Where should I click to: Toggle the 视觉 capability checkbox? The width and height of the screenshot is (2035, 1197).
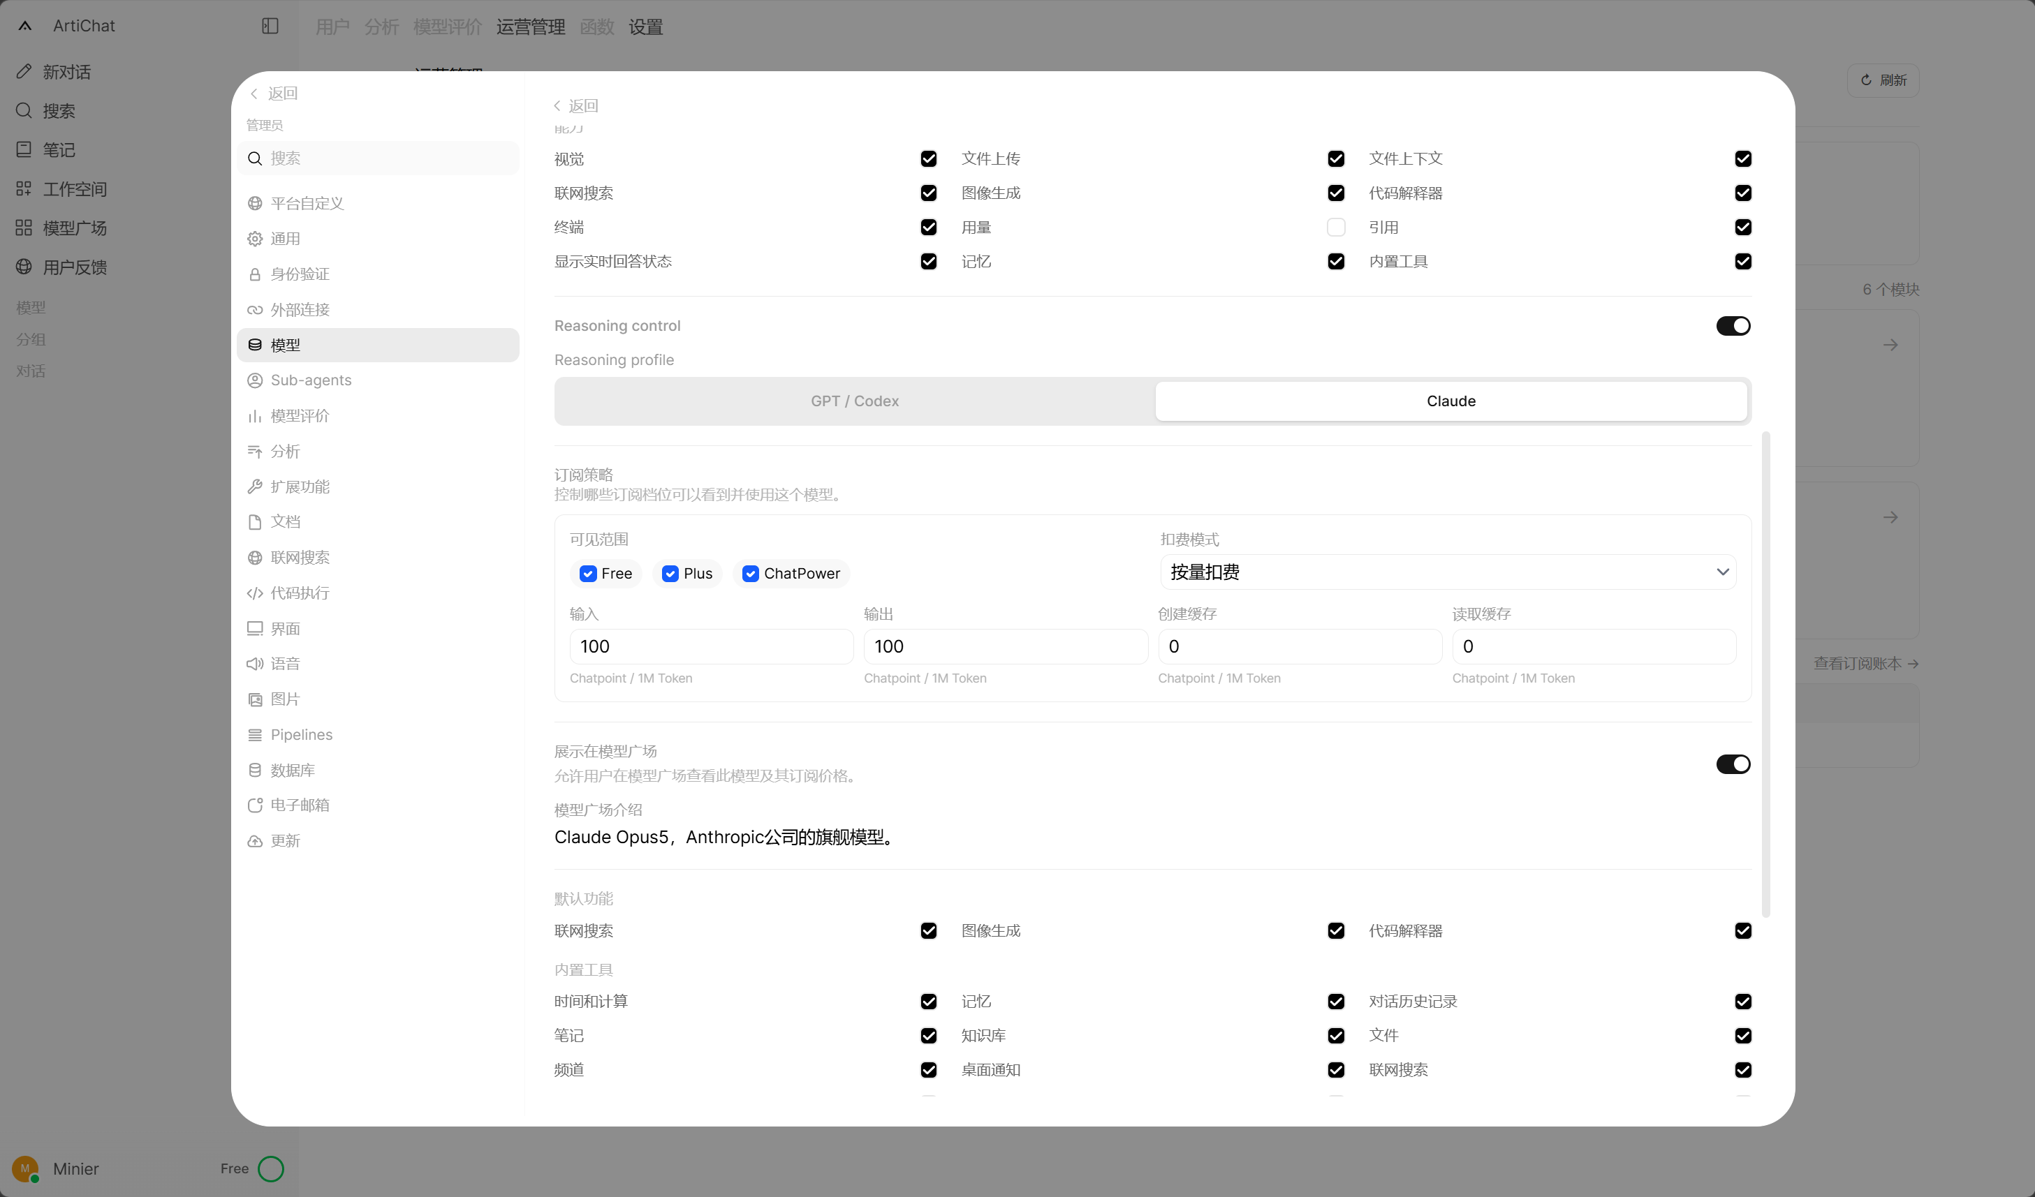point(929,159)
